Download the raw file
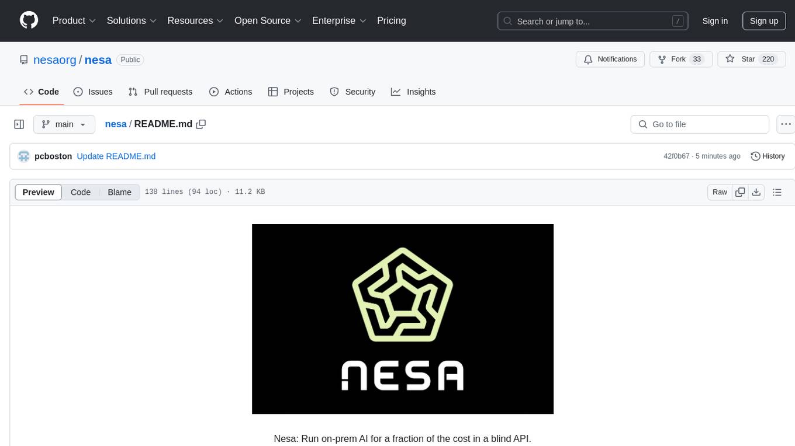This screenshot has height=446, width=795. click(x=756, y=192)
